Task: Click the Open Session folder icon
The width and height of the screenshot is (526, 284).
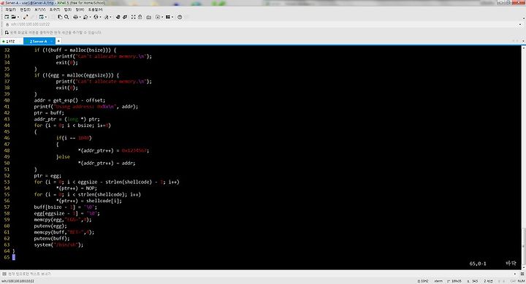Action: (x=13, y=17)
